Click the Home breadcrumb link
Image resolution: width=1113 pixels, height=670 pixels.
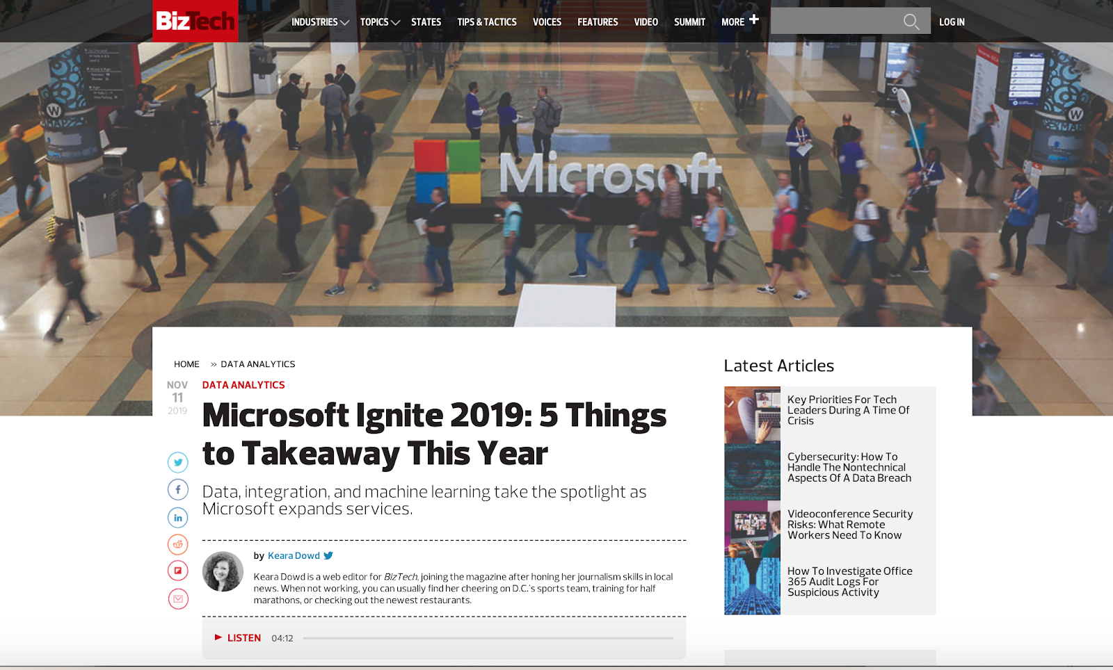tap(186, 364)
